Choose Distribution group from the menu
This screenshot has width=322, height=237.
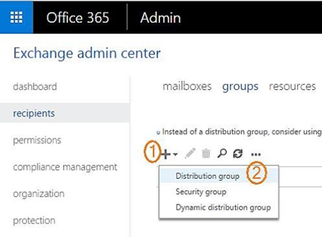tap(219, 176)
